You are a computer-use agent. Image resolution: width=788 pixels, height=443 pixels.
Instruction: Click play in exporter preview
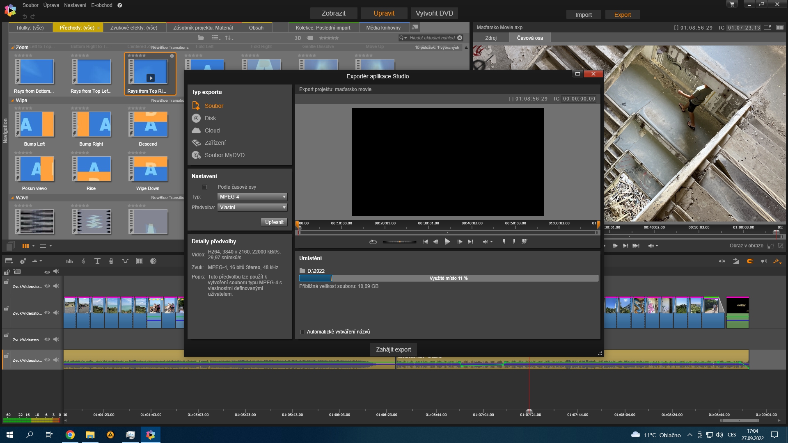click(x=447, y=242)
